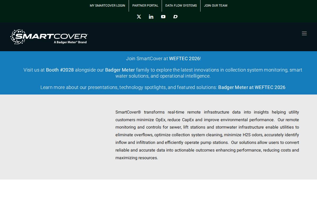Image resolution: width=317 pixels, height=198 pixels.
Task: Click the 'A Badger Meter Brand' tagline
Action: click(x=70, y=42)
